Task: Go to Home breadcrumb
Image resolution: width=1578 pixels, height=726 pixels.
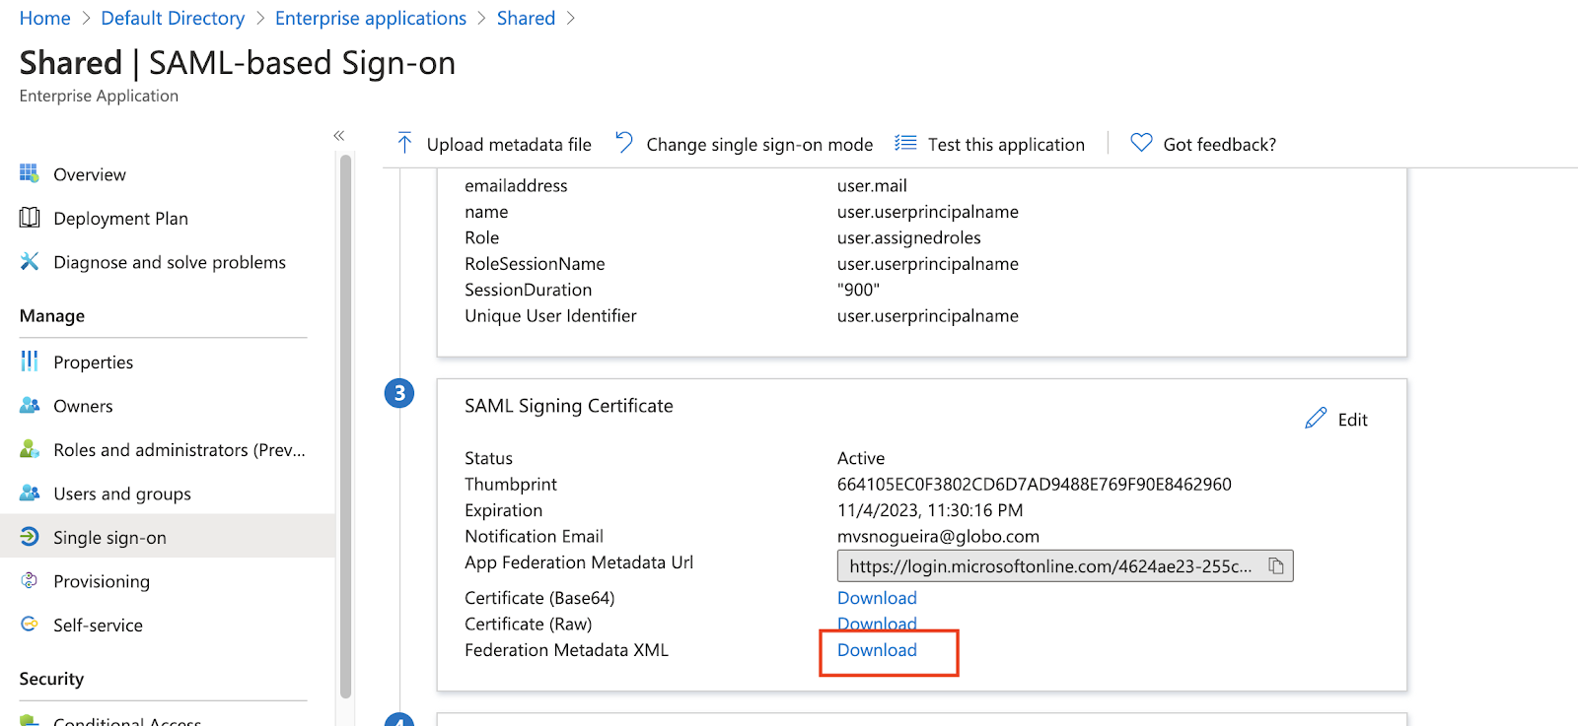Action: [x=45, y=18]
